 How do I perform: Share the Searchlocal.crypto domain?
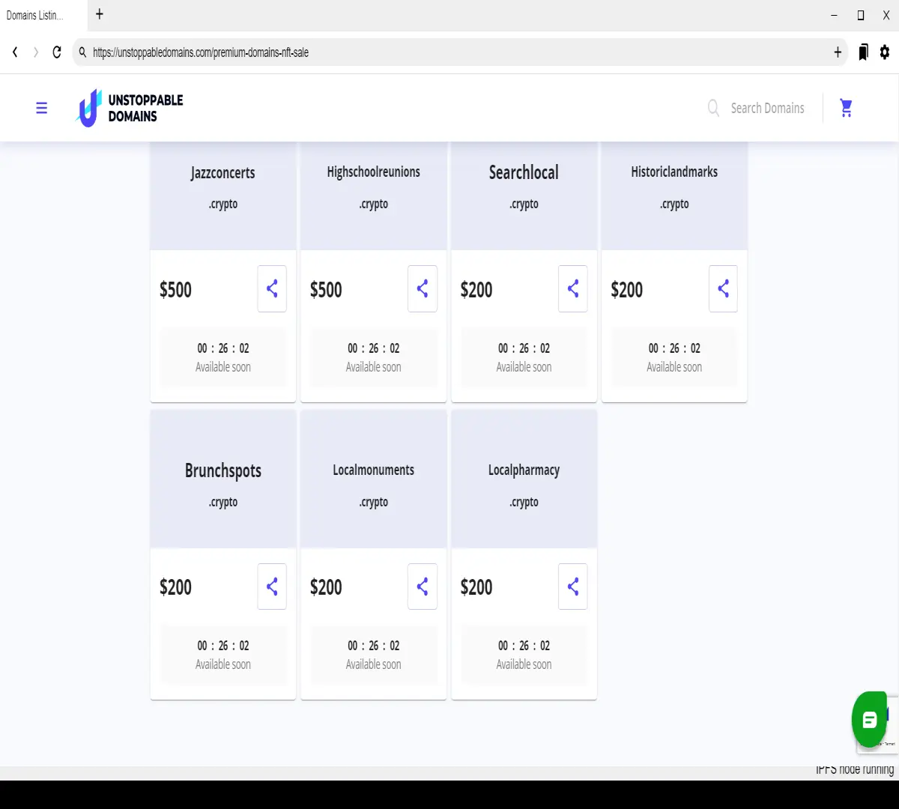[573, 288]
